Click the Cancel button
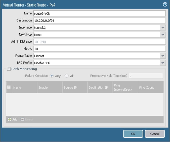This screenshot has height=142, width=170. coord(155,134)
